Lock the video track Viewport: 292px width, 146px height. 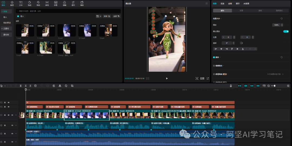pos(5,115)
